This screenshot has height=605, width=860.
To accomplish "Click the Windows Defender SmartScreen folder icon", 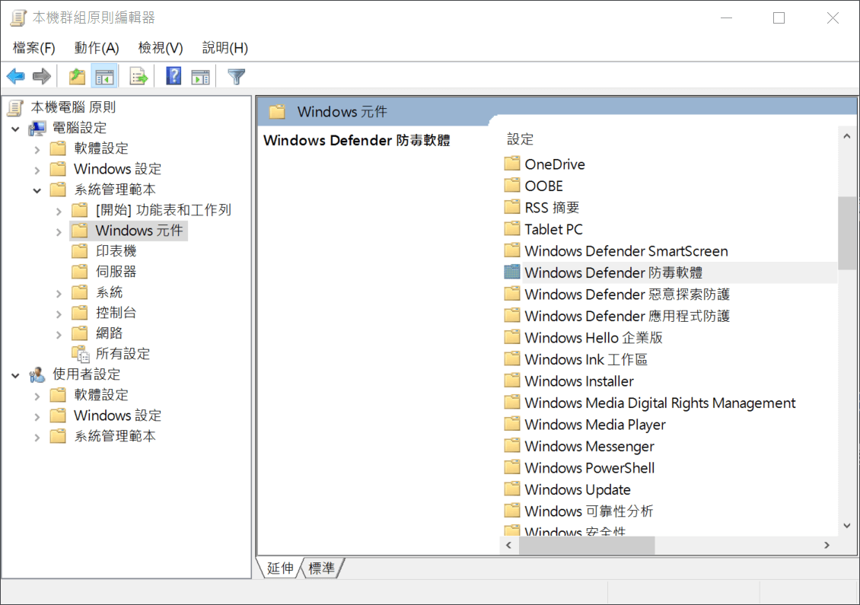I will point(511,250).
